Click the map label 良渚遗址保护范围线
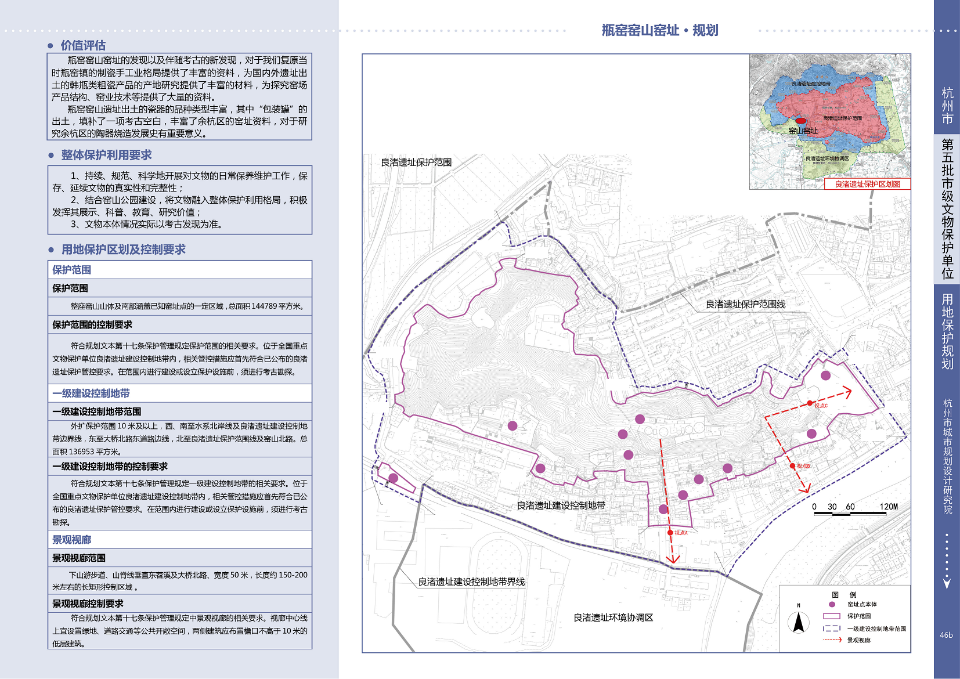The height and width of the screenshot is (679, 960). [x=745, y=304]
